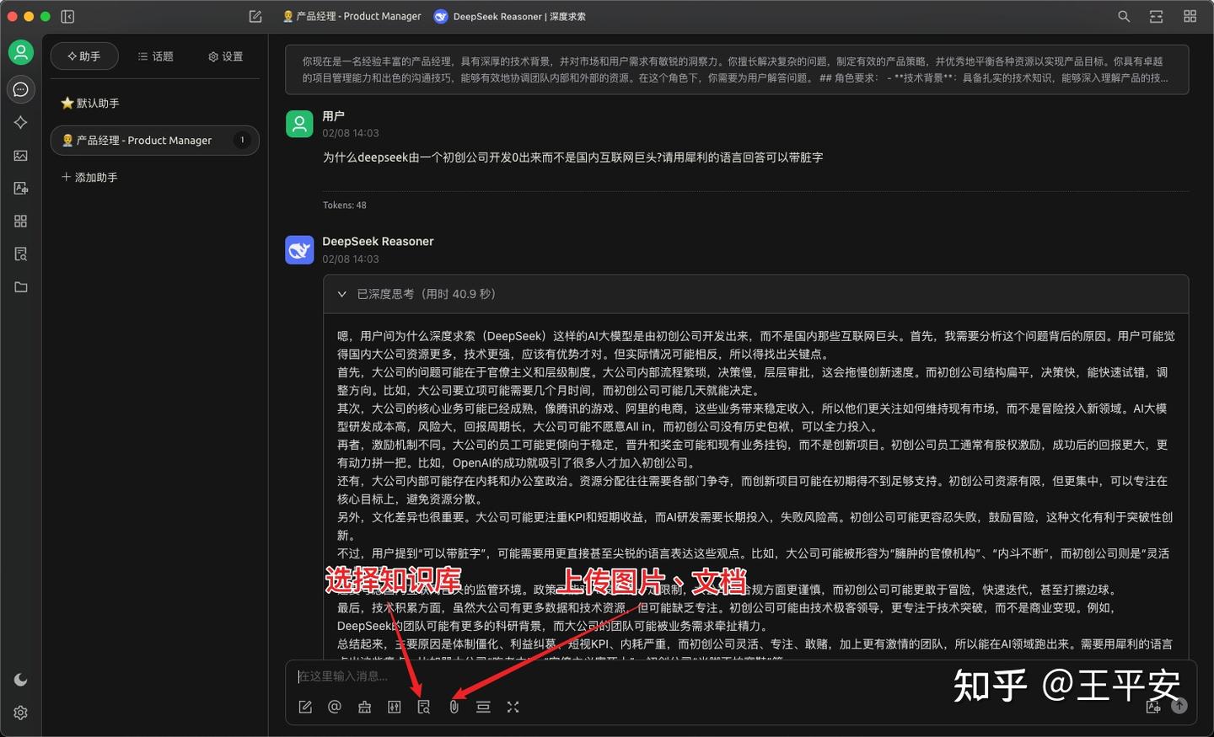Click the search magnifier in the top bar
1214x737 pixels.
1124,16
